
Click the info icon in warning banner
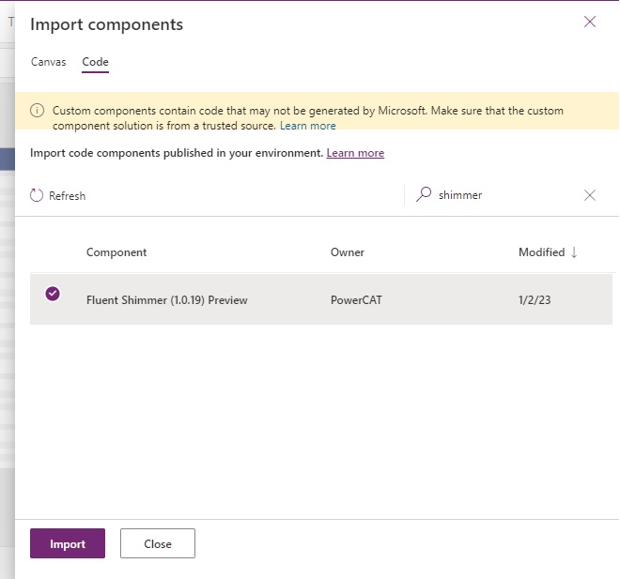click(x=38, y=111)
